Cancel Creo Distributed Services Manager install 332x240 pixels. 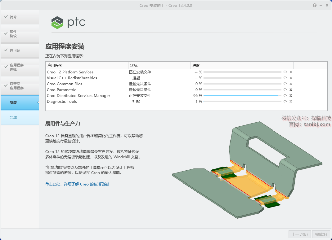pos(291,96)
